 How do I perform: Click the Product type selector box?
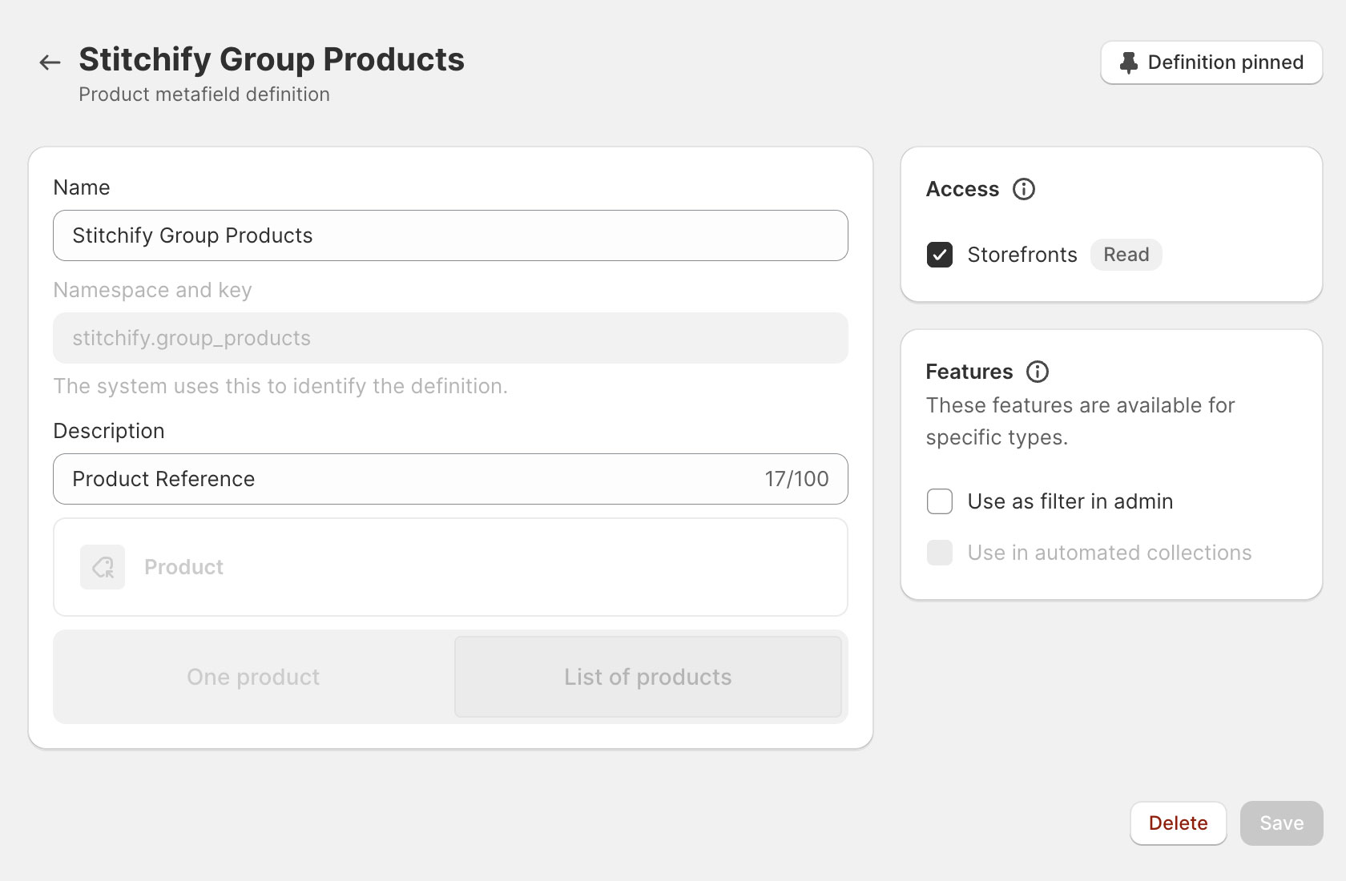point(450,567)
